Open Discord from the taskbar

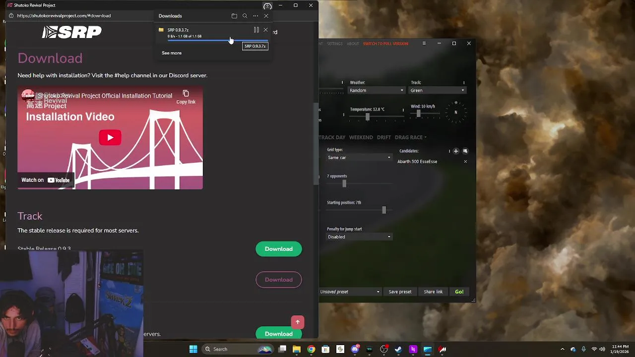(x=355, y=349)
